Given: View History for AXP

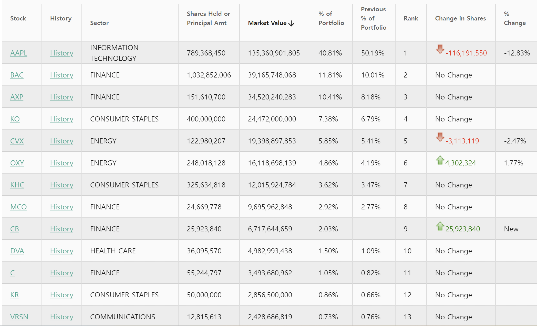Looking at the screenshot, I should (x=62, y=97).
